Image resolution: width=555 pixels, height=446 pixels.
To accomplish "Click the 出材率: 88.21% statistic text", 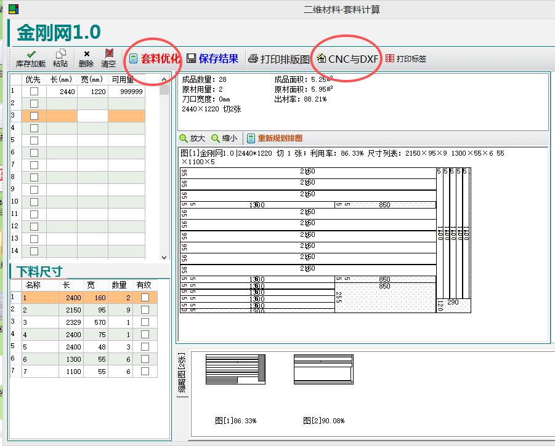I will coord(301,99).
